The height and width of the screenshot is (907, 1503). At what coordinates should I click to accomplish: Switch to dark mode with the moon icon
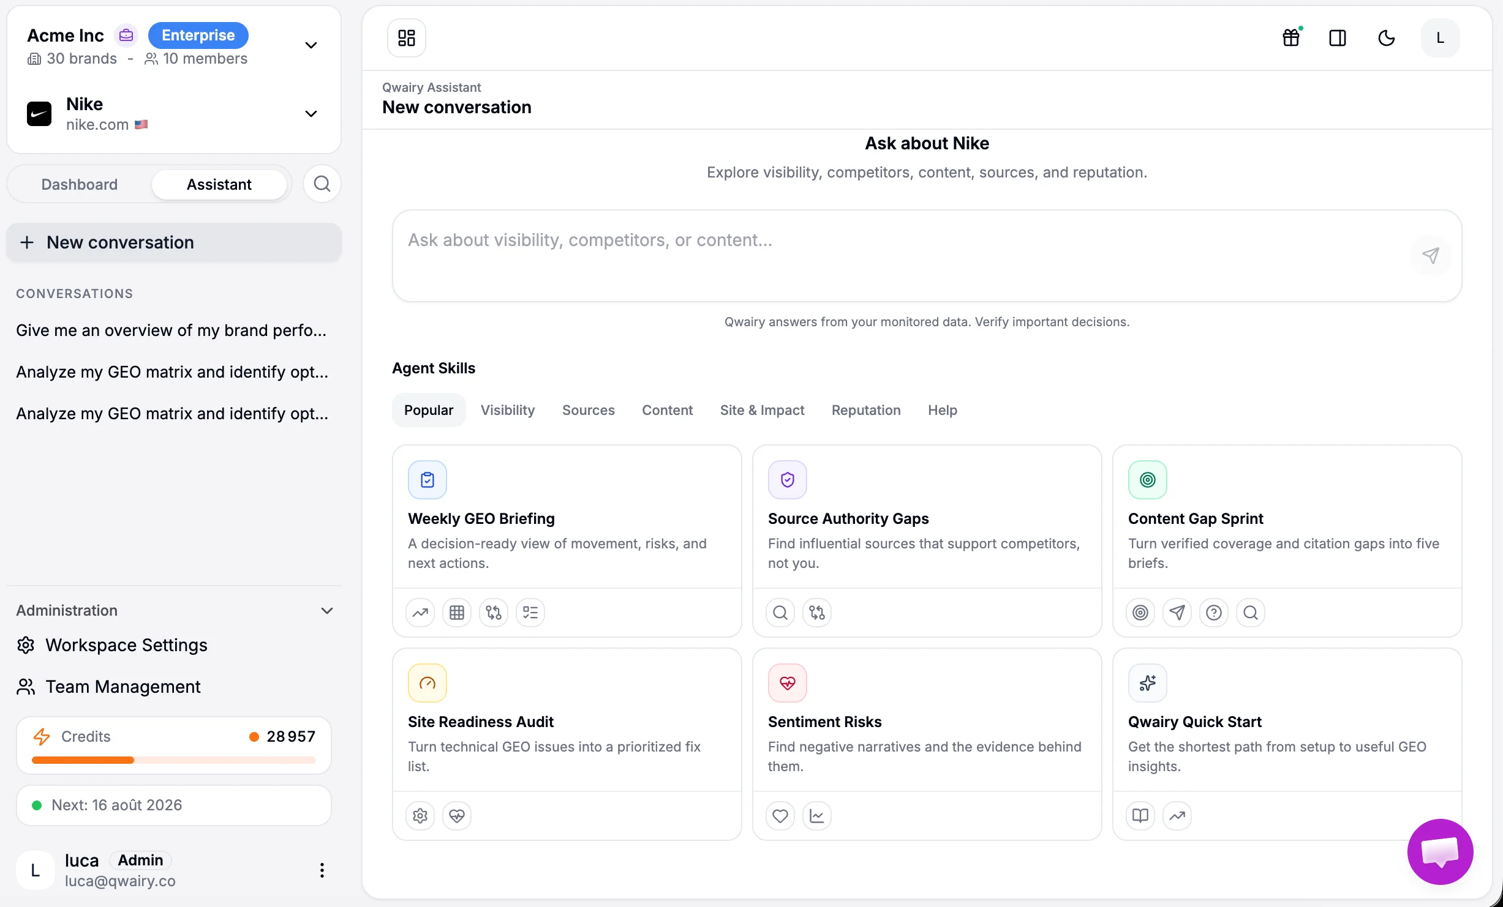point(1387,38)
